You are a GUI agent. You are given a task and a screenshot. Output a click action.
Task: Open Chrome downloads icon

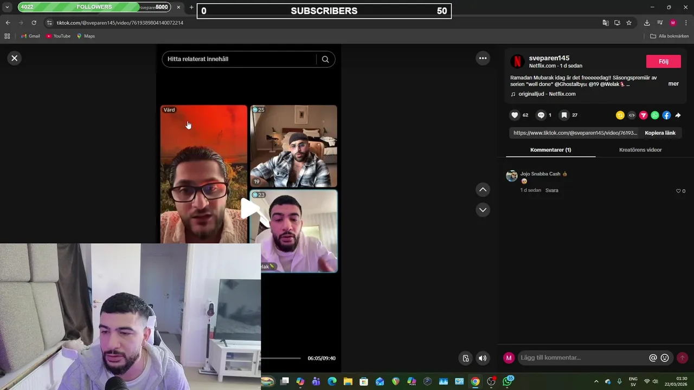coord(647,23)
